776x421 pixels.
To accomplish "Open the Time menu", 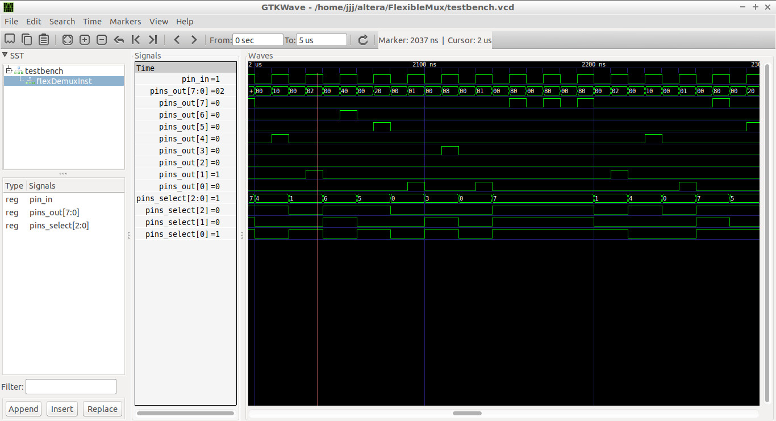I will coord(92,22).
